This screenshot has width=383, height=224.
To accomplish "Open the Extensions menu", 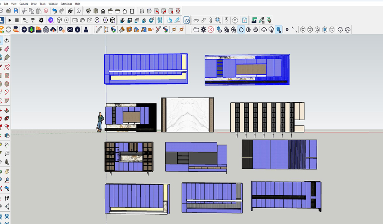I will [66, 4].
